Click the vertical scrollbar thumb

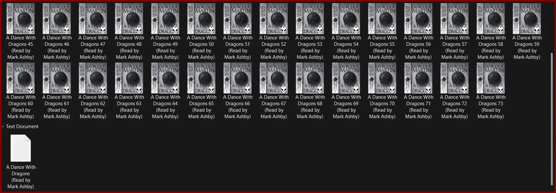552,119
